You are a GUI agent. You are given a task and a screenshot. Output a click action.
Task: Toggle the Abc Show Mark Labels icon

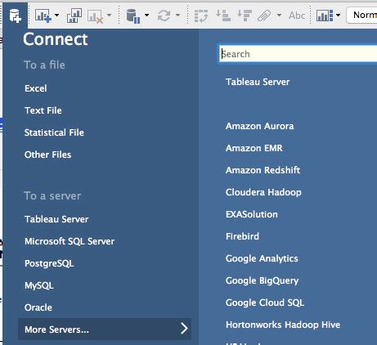tap(297, 16)
